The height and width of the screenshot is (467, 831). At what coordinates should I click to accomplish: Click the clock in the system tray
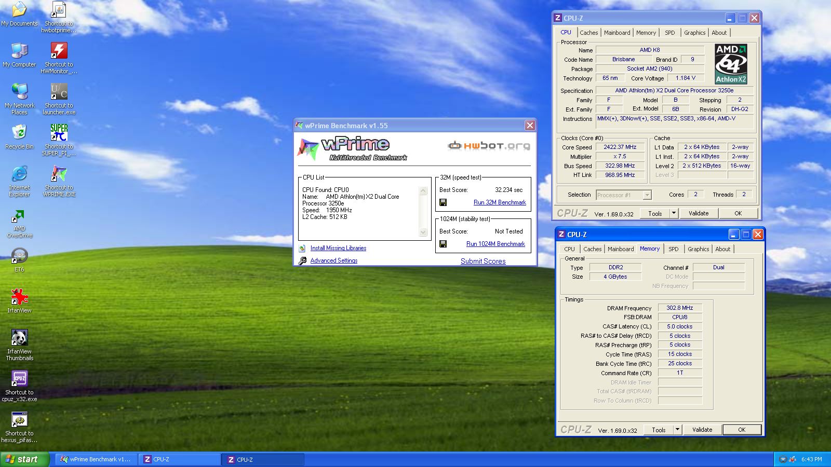click(811, 459)
